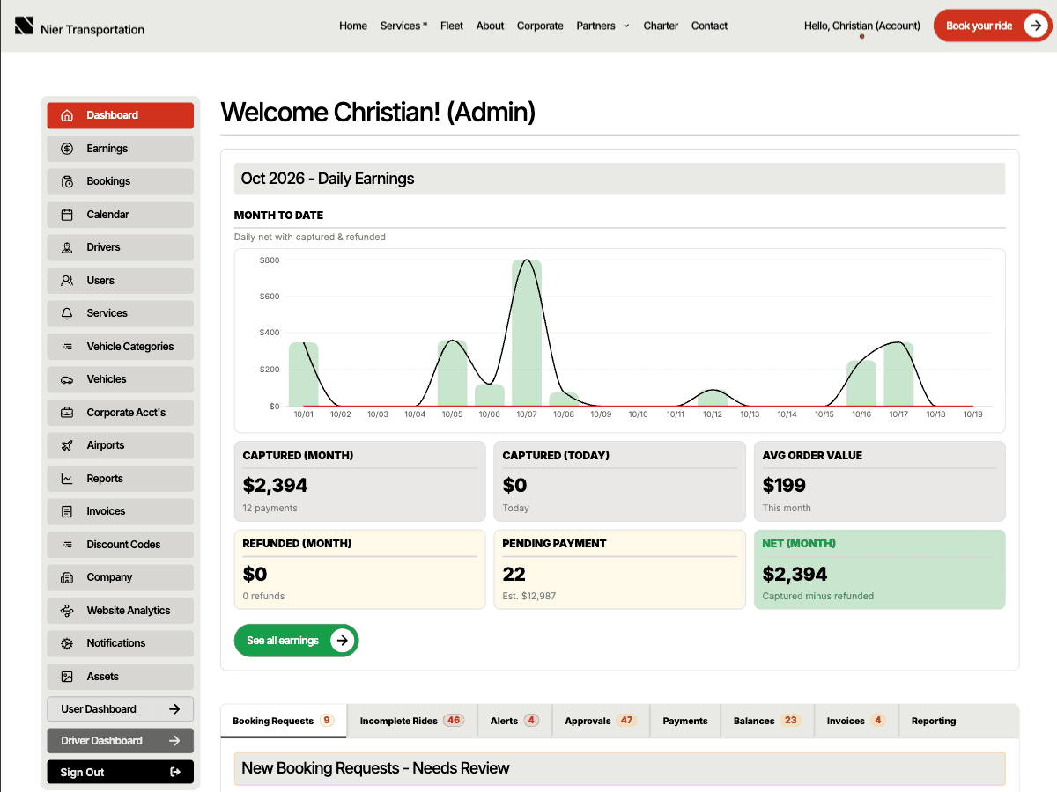Click the "12 payments" text
The height and width of the screenshot is (792, 1057).
pyautogui.click(x=270, y=508)
